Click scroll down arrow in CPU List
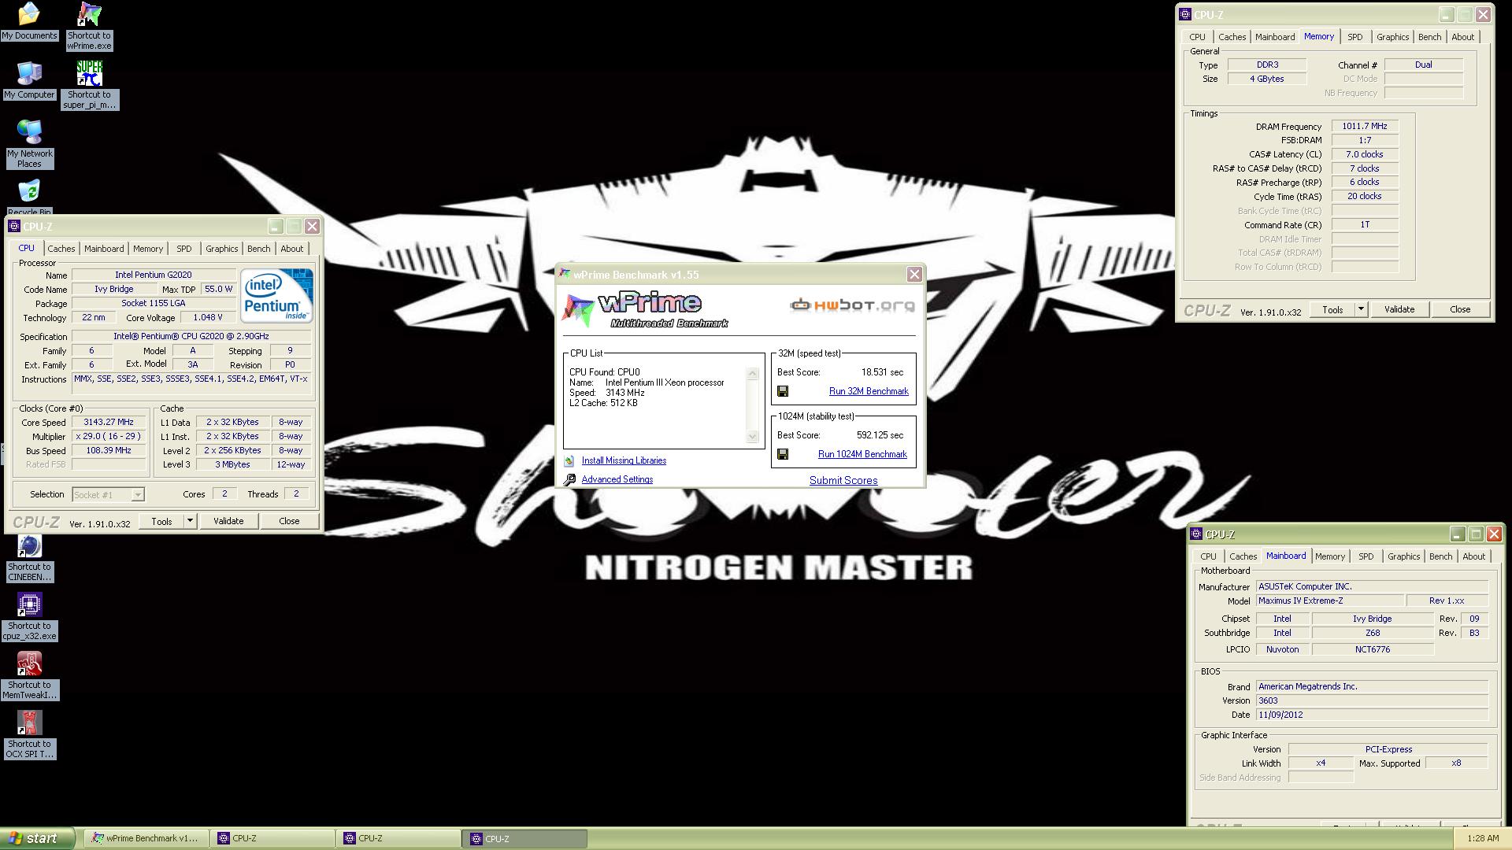 pos(752,436)
